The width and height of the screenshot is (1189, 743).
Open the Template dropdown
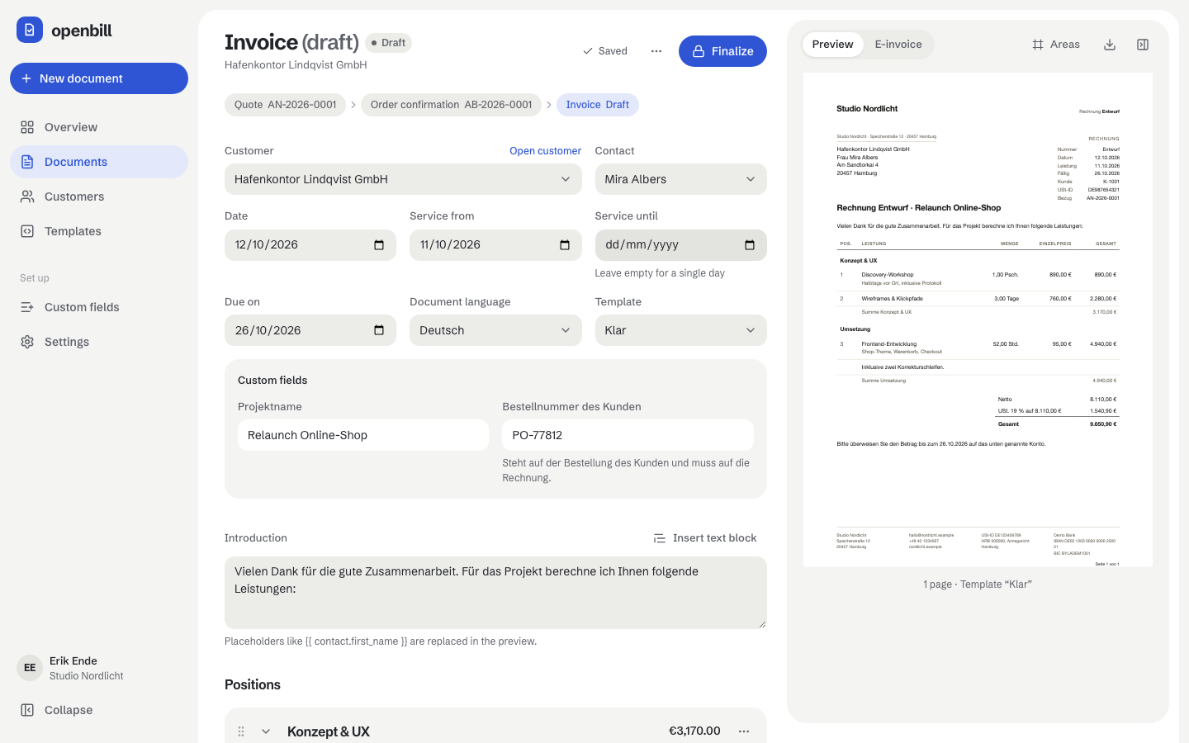pyautogui.click(x=681, y=330)
